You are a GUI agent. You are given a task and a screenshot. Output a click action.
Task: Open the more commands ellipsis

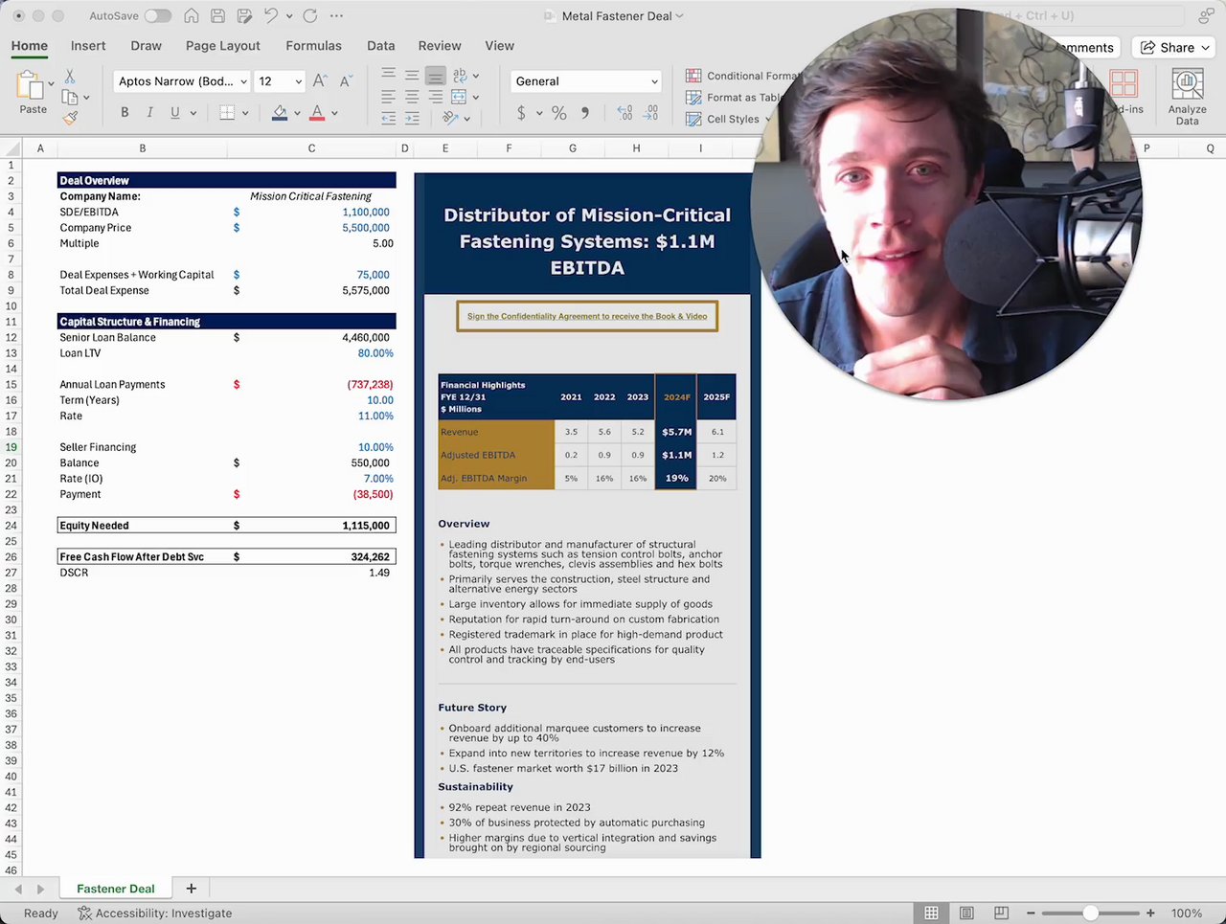[336, 16]
